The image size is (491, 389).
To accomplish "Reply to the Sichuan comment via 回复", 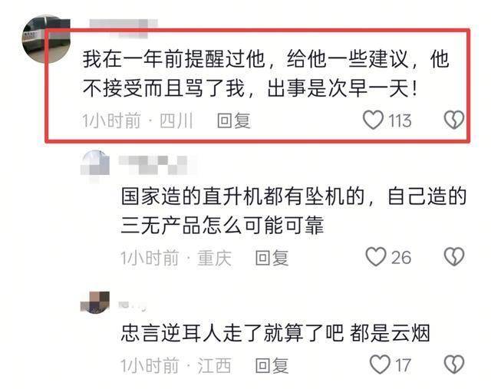I will coord(234,121).
